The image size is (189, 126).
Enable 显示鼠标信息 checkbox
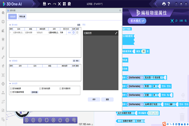(40, 89)
